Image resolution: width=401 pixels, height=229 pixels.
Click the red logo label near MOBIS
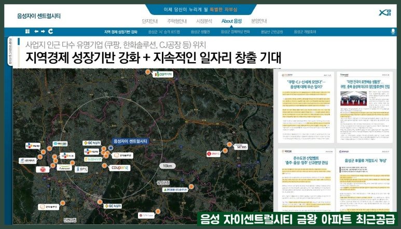tap(214, 154)
